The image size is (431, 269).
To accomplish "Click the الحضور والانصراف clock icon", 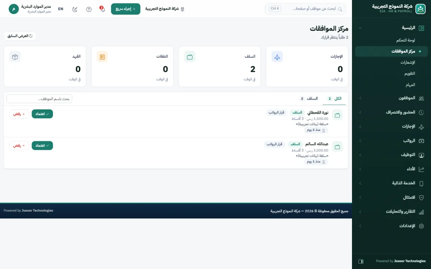I will point(422,112).
